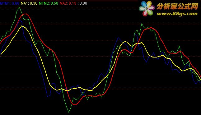Select the green MTM2: 0.58 legend label
Viewport: 201px width, 115px height.
click(x=49, y=3)
